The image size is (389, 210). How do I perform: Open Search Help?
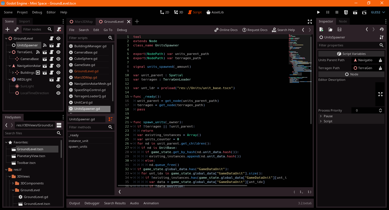[x=283, y=30]
